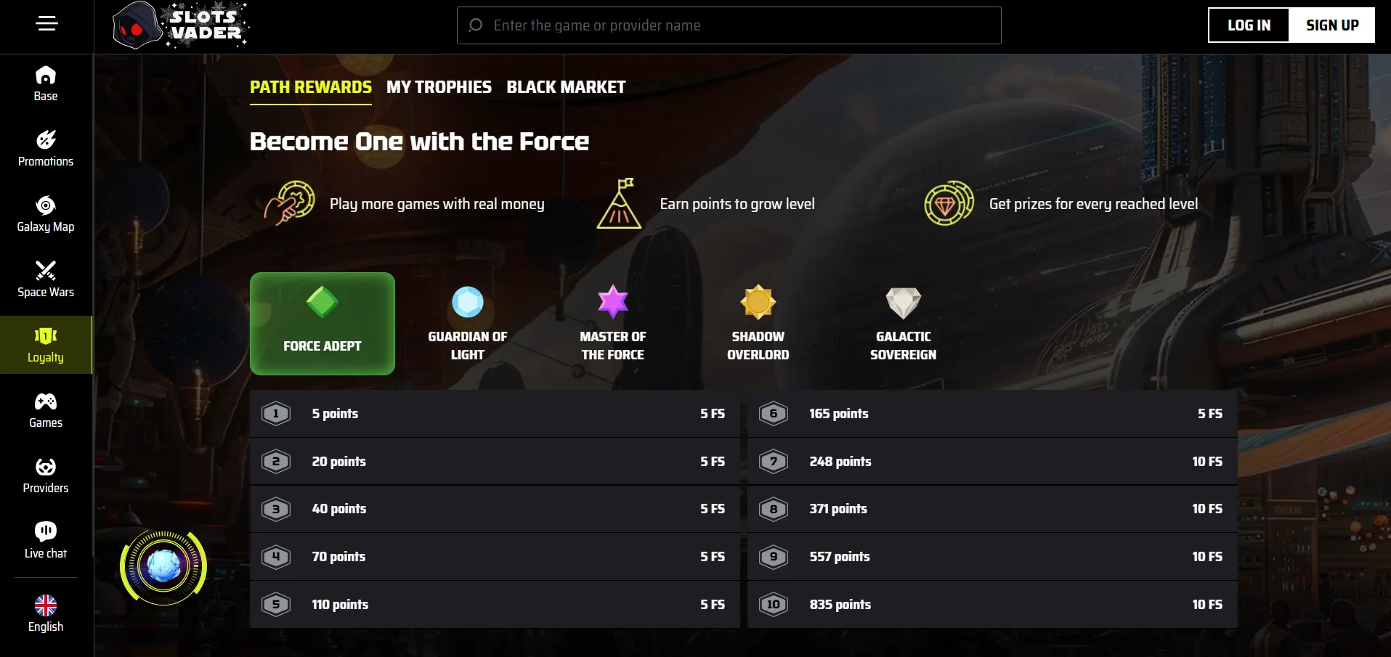Image resolution: width=1391 pixels, height=657 pixels.
Task: Go to Base in sidebar
Action: point(46,84)
